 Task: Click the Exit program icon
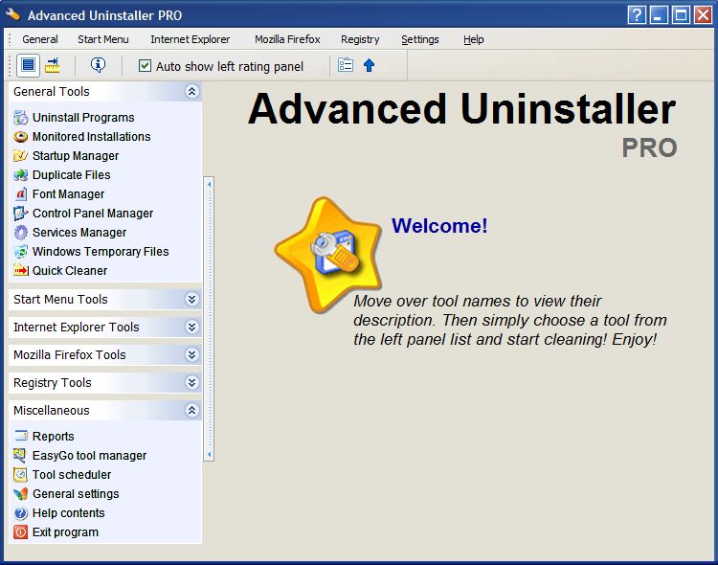point(21,532)
